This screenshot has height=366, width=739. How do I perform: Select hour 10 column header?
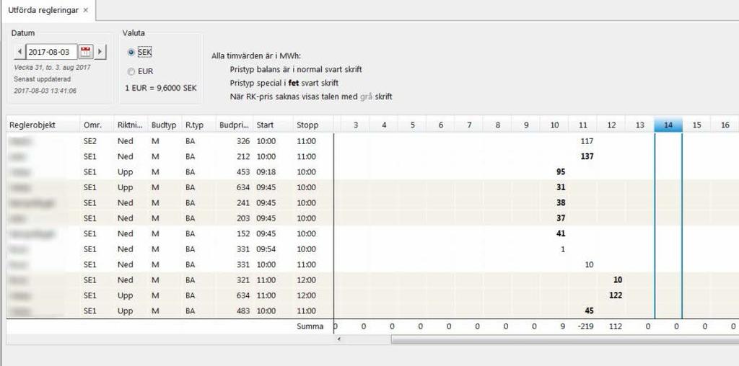(555, 125)
